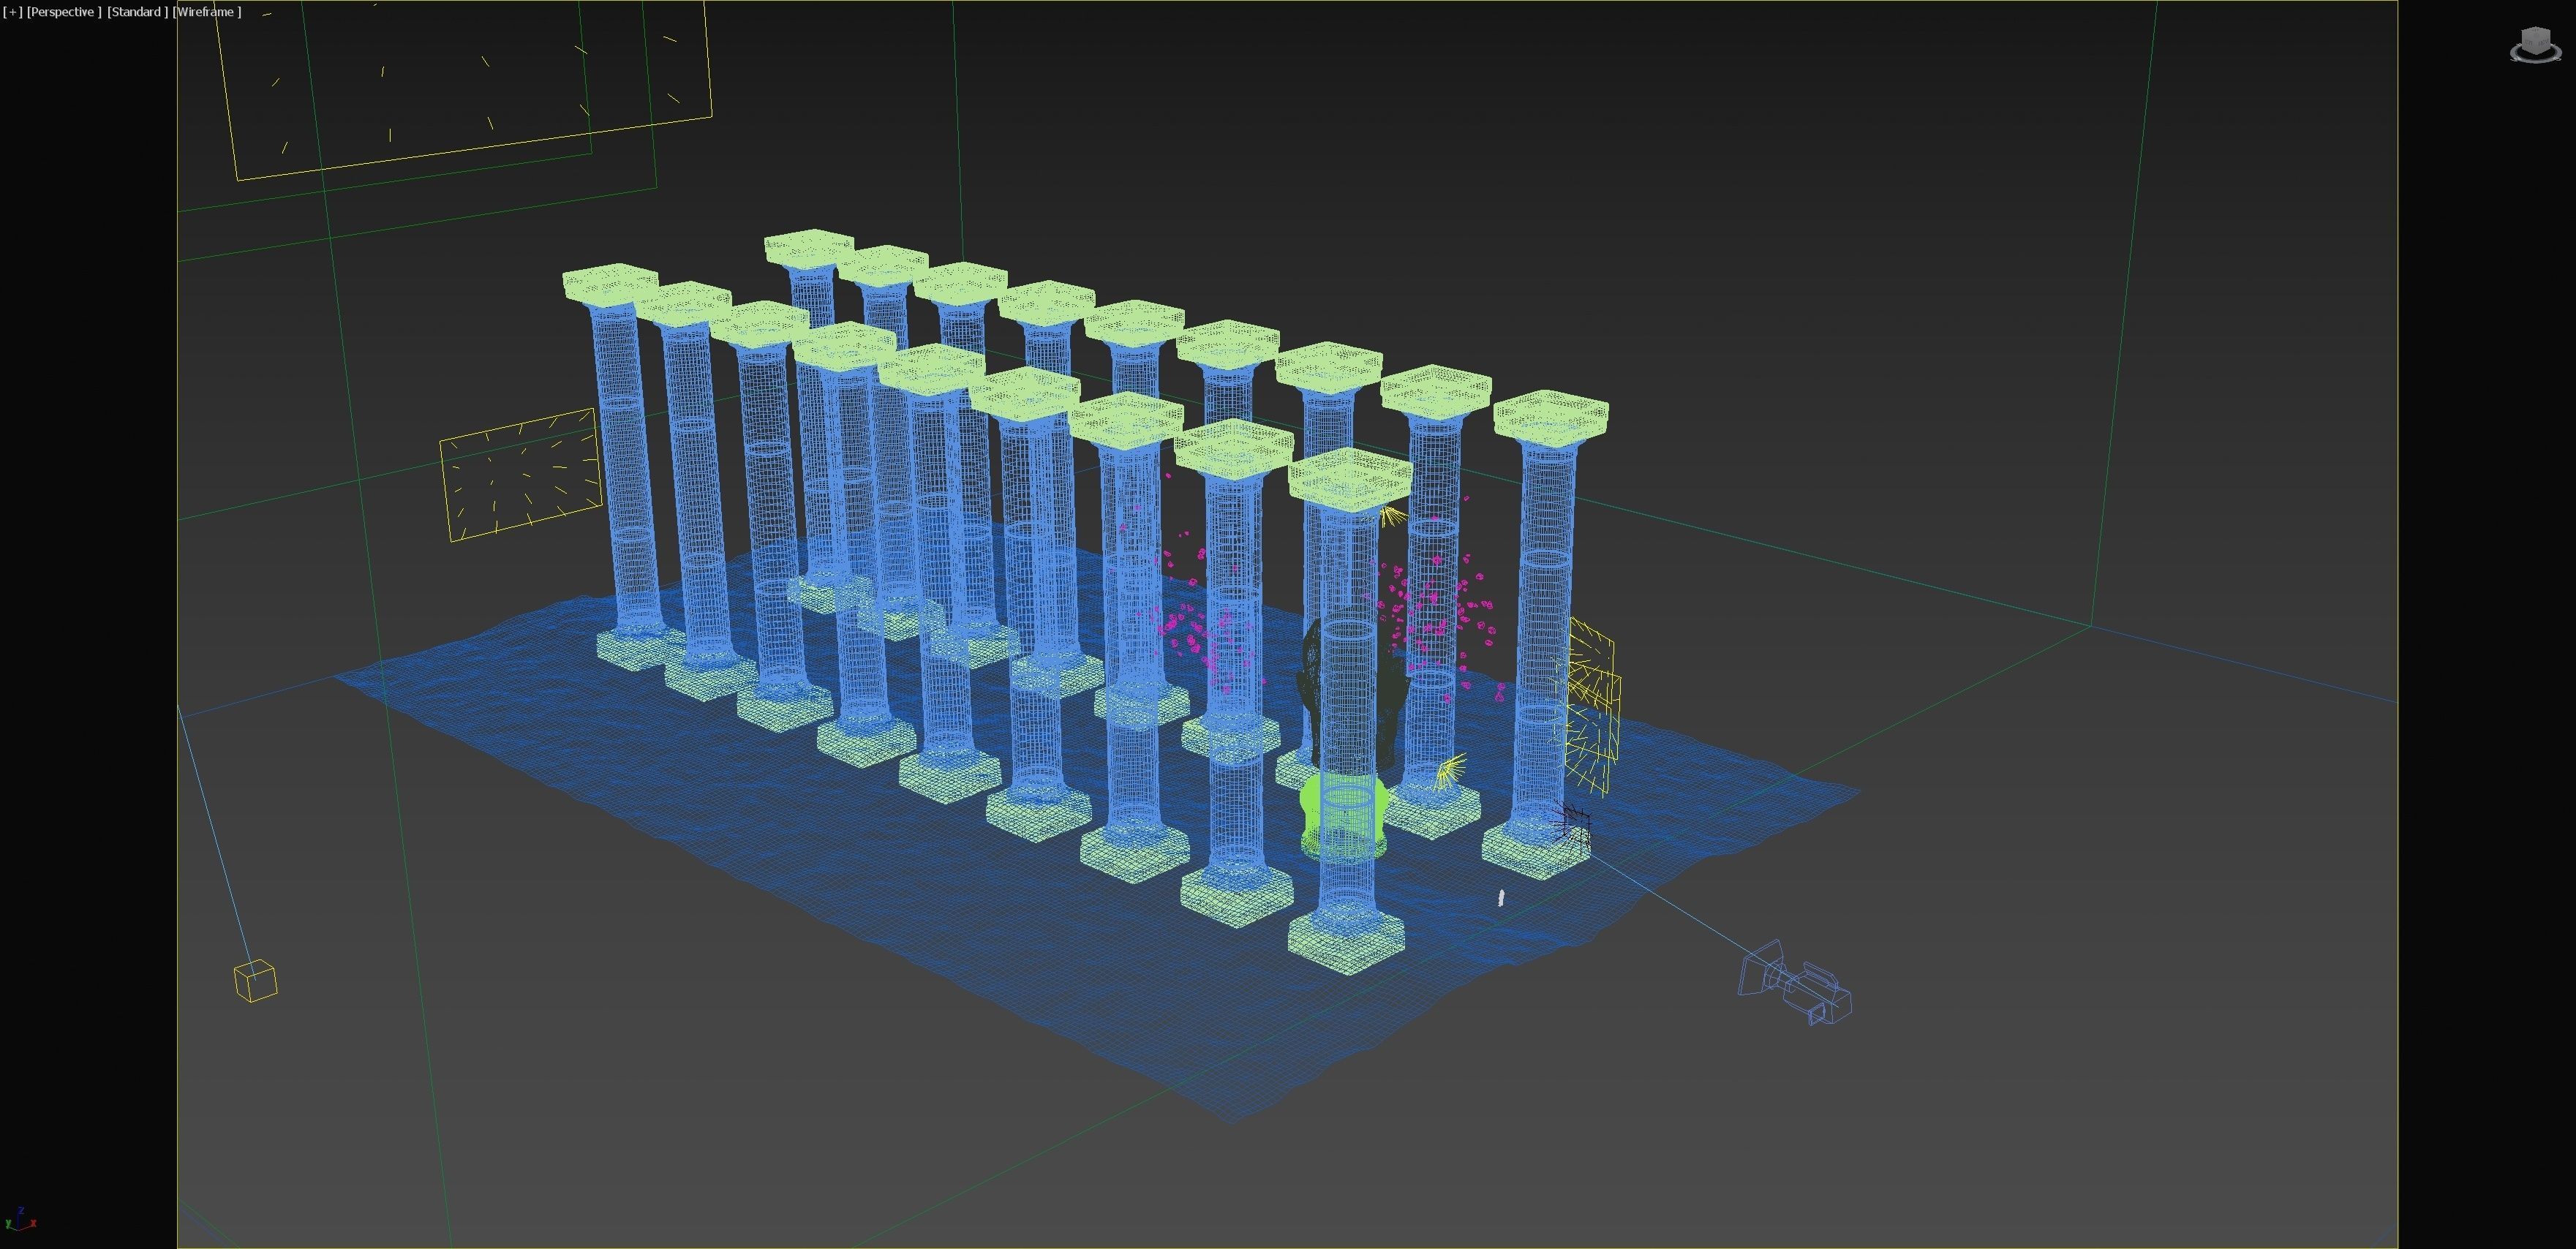Image resolution: width=2576 pixels, height=1249 pixels.
Task: Select the small yellow cube light target
Action: pyautogui.click(x=255, y=980)
